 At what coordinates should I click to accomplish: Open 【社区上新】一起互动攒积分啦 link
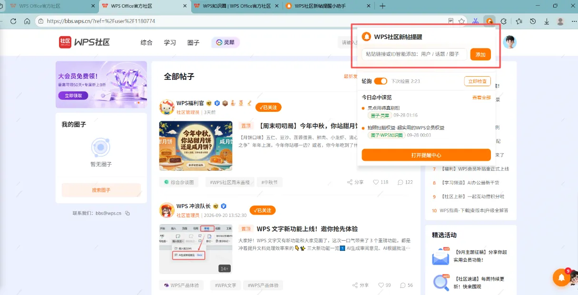click(x=472, y=197)
